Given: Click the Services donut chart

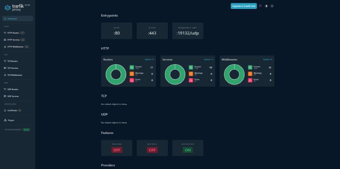Looking at the screenshot, I should (175, 74).
